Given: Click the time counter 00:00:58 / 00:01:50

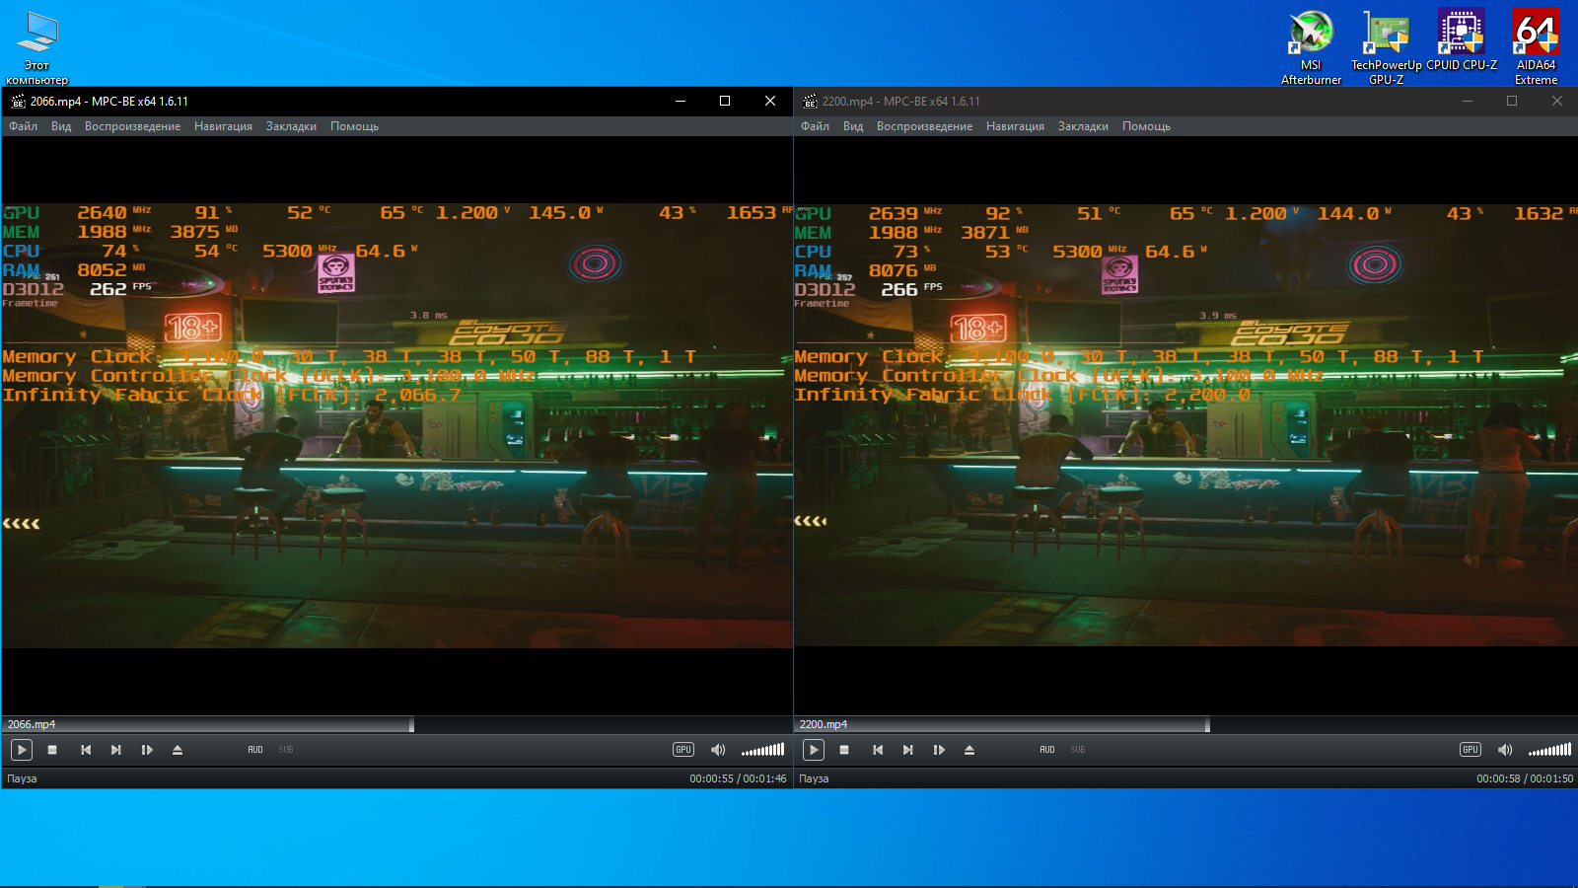Looking at the screenshot, I should click(x=1525, y=778).
